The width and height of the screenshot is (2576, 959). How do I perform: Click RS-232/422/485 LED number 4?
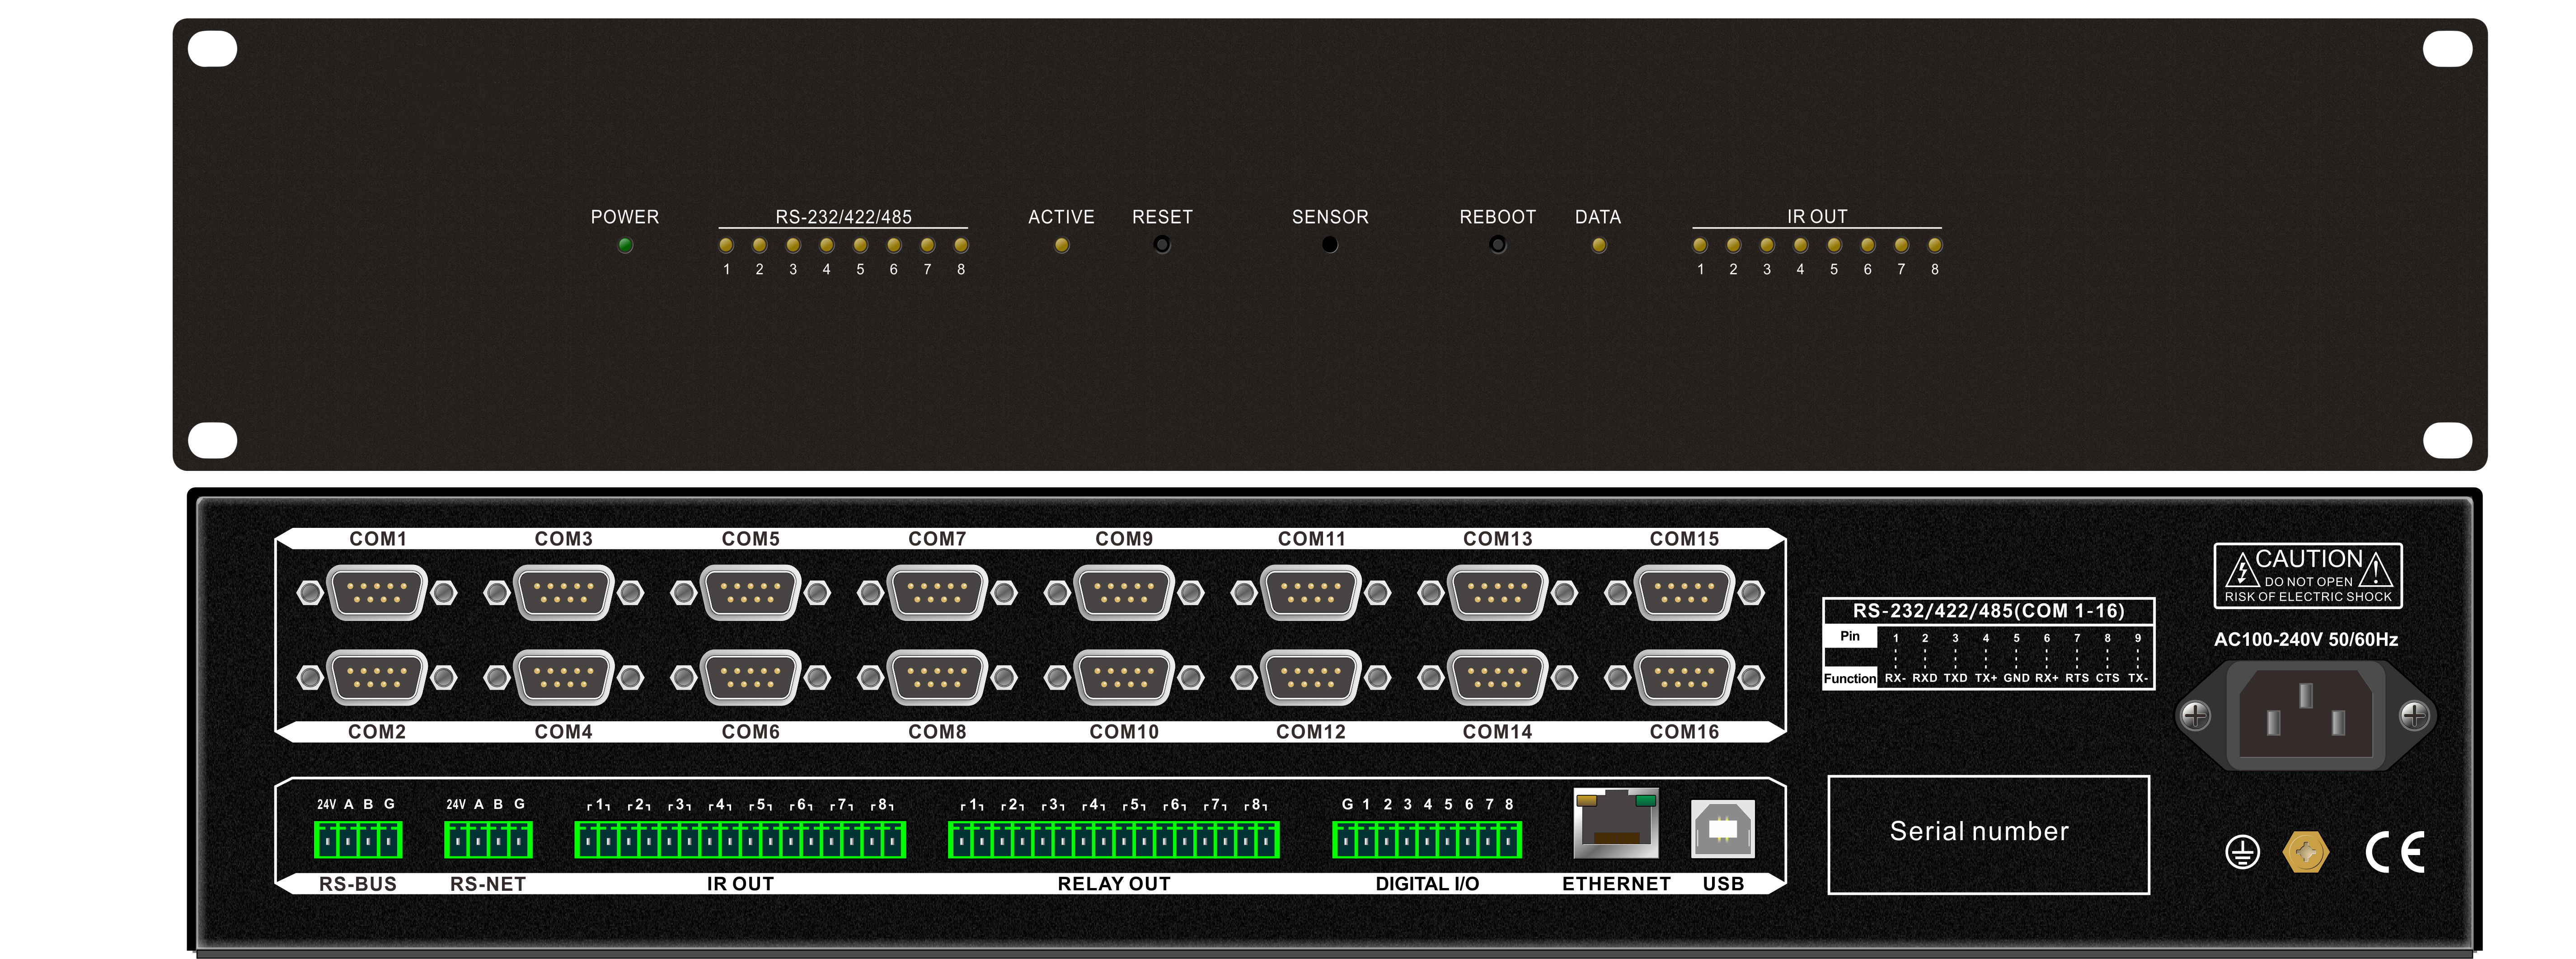pyautogui.click(x=826, y=245)
